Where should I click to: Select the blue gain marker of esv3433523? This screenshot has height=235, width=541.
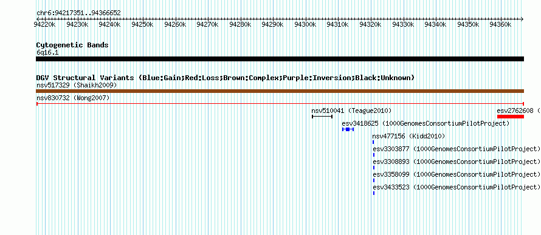coord(374,193)
